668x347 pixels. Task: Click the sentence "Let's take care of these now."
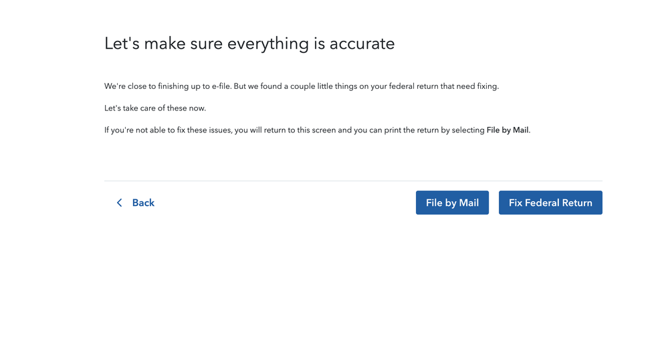[x=155, y=108]
